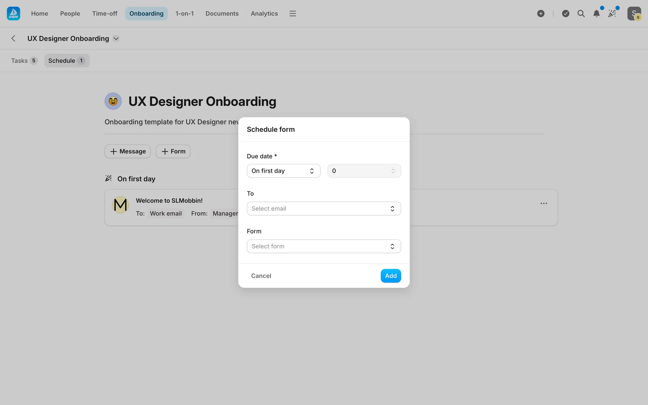Cancel the Schedule form dialog
This screenshot has height=405, width=648.
click(261, 276)
